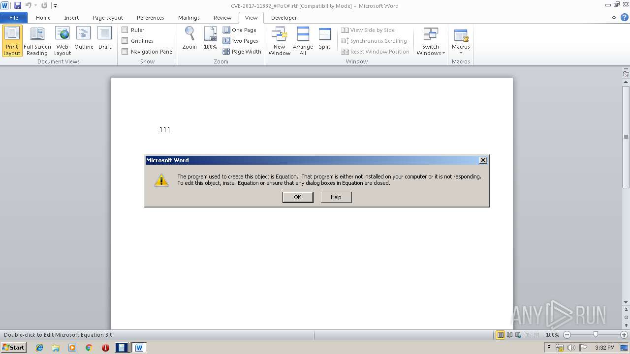
Task: Toggle the ruler button above scrollbar
Action: point(626,74)
